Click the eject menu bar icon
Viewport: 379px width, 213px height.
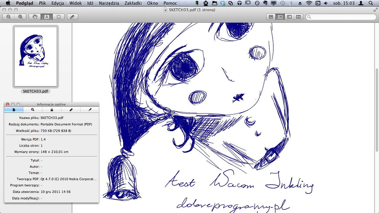[x=300, y=3]
